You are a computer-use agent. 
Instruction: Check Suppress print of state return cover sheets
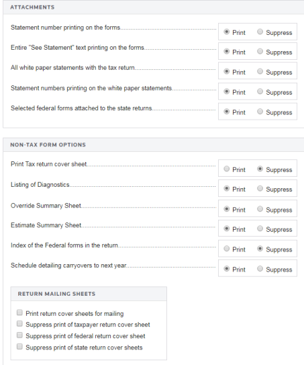click(19, 347)
